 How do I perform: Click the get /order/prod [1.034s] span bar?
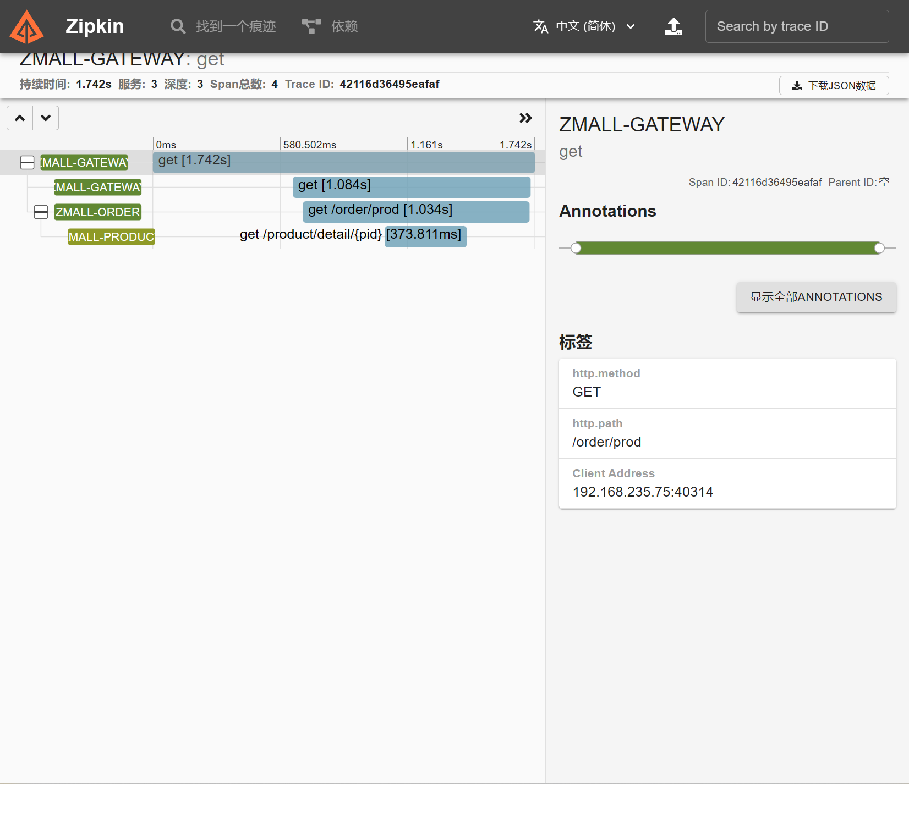416,212
